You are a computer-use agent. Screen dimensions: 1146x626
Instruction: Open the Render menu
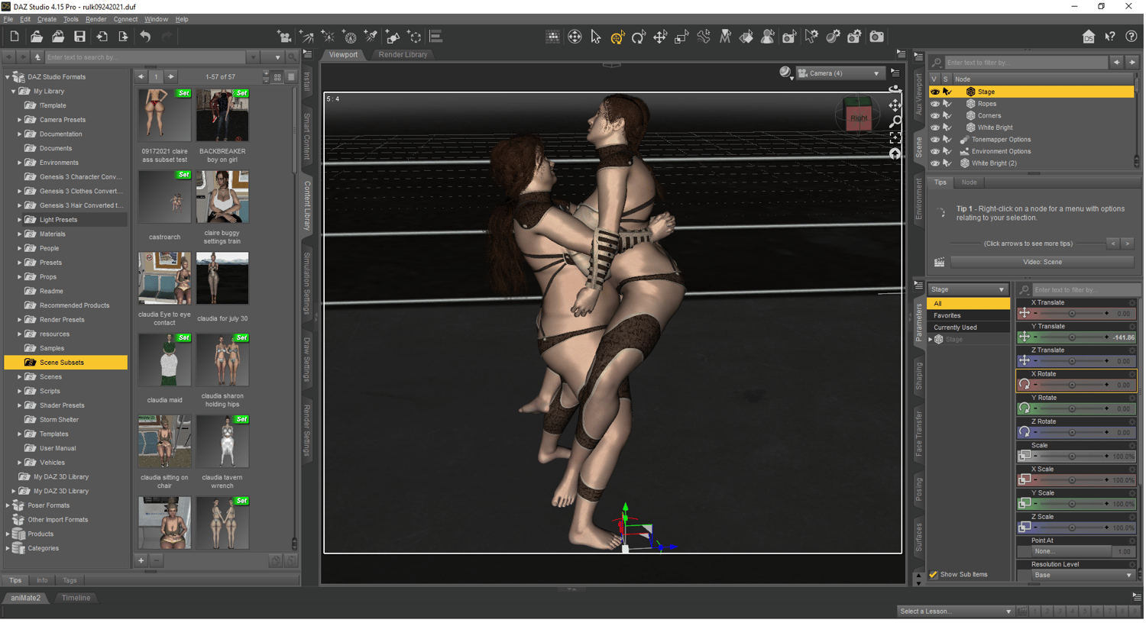click(96, 19)
